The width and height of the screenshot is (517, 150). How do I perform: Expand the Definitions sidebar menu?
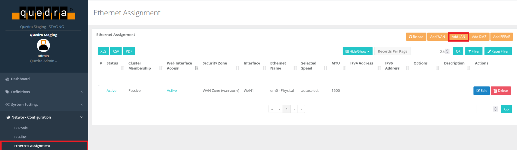(x=44, y=92)
